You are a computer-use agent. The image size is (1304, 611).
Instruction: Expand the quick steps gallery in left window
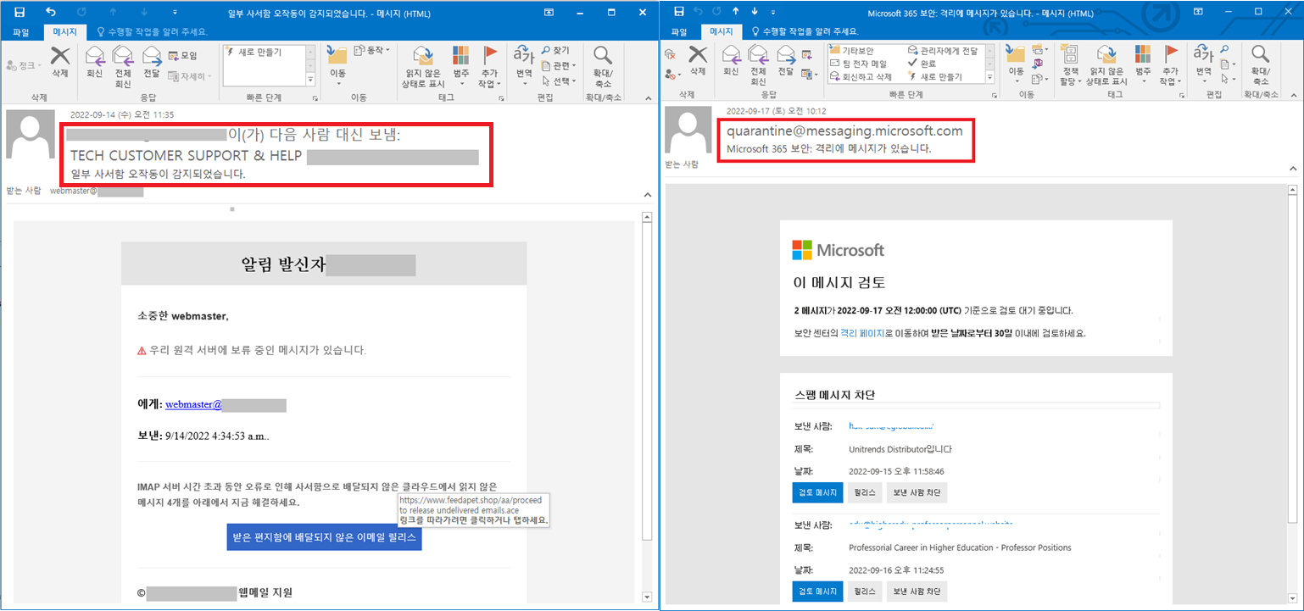point(310,79)
